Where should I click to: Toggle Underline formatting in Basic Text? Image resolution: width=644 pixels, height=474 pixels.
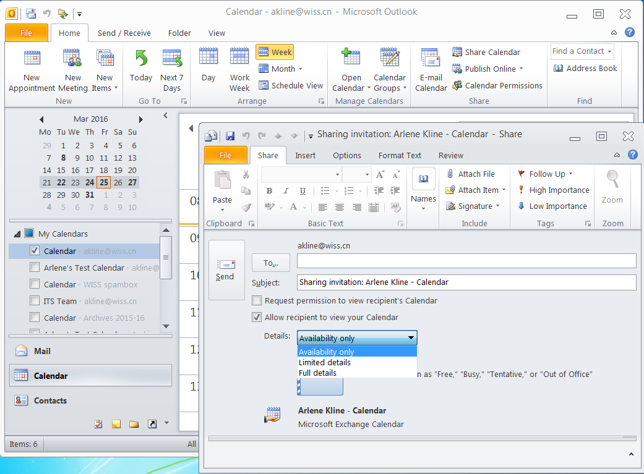(303, 190)
